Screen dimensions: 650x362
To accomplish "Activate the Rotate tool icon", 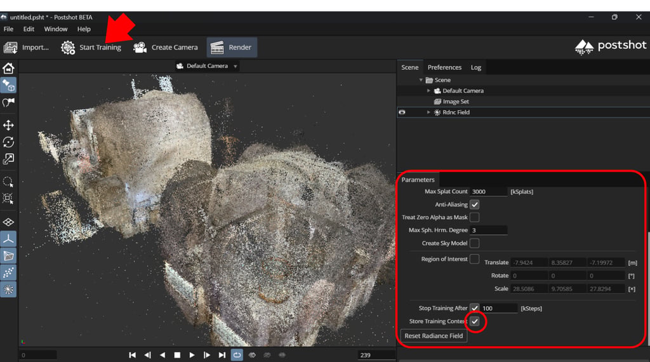I will tap(8, 142).
